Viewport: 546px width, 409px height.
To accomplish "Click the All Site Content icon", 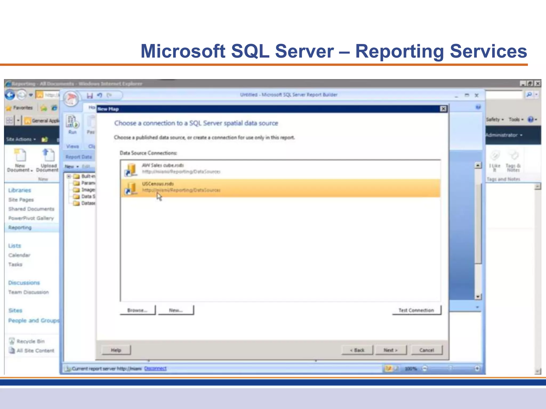I will point(12,350).
